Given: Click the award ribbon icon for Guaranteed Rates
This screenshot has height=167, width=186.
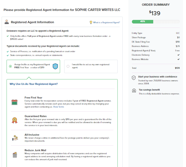Looking at the screenshot, I should 14,120.
